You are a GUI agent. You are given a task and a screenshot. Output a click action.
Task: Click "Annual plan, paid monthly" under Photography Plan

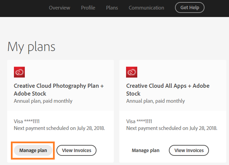click(x=43, y=101)
